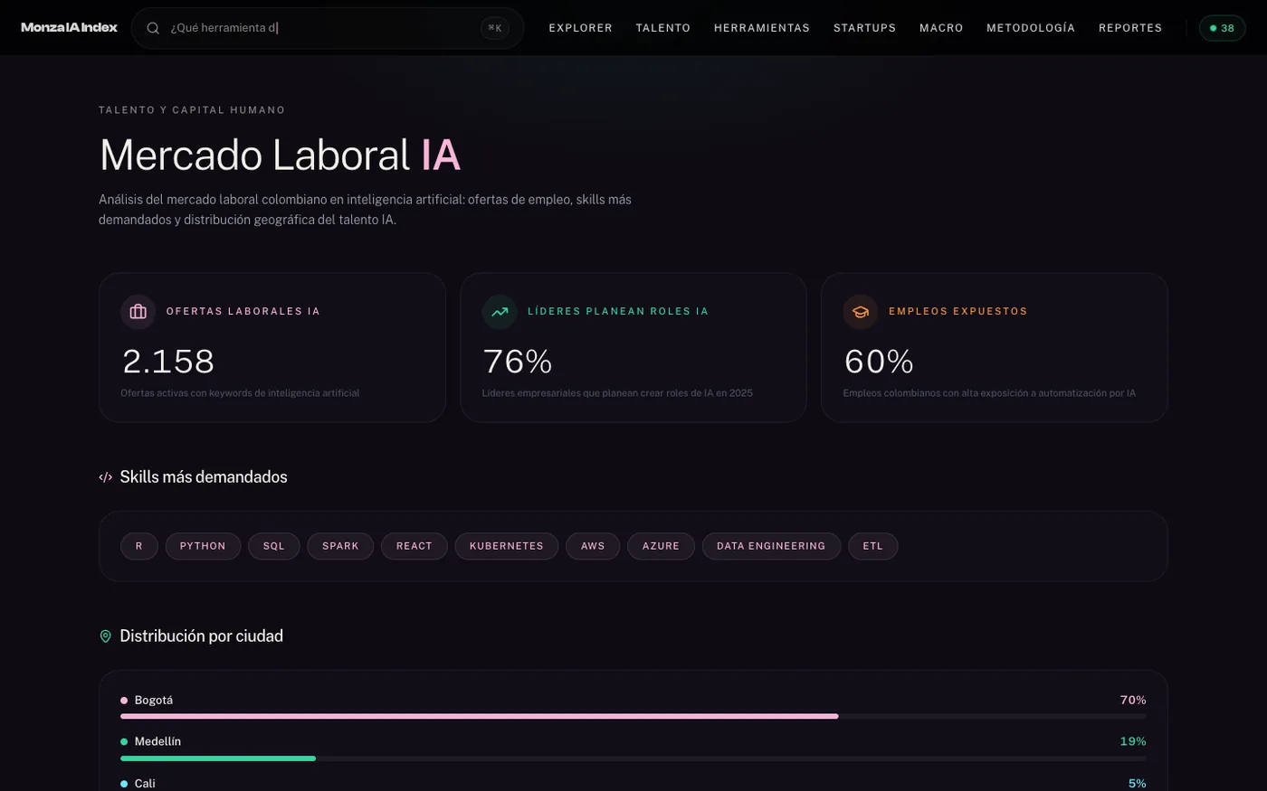
Task: Choose the SPARK skill tag
Action: pos(340,546)
